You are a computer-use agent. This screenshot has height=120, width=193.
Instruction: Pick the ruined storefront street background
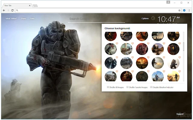point(126,63)
